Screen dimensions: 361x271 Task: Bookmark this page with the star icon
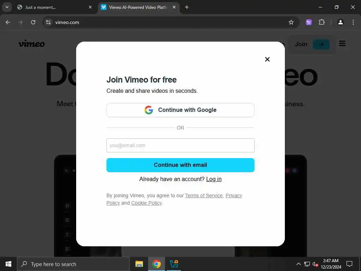pos(291,22)
